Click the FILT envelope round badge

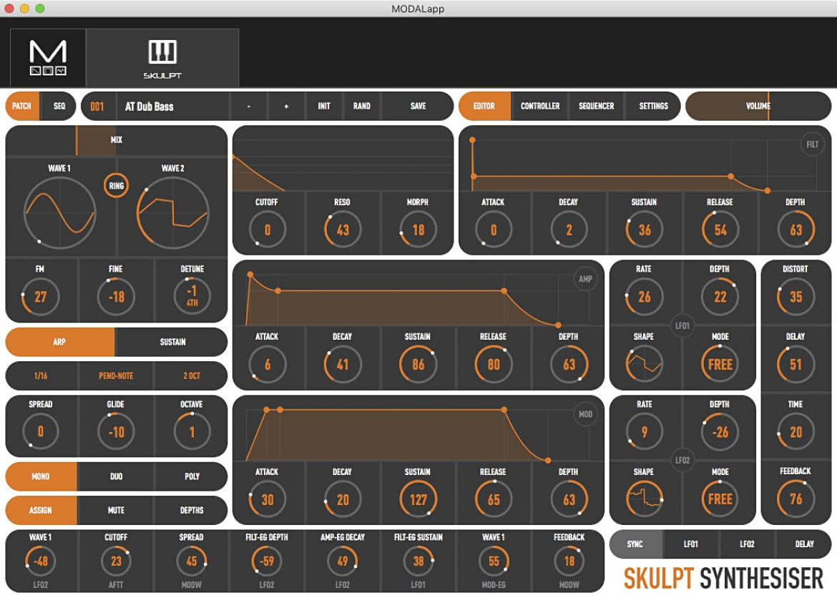point(812,144)
